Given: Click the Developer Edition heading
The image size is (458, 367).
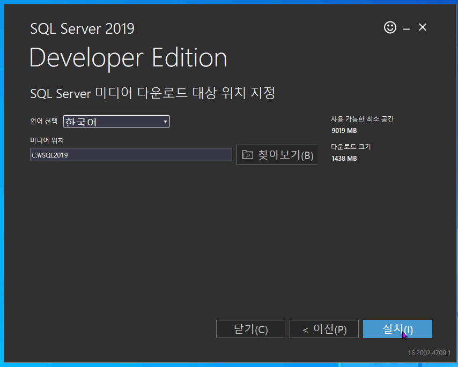Looking at the screenshot, I should point(128,58).
